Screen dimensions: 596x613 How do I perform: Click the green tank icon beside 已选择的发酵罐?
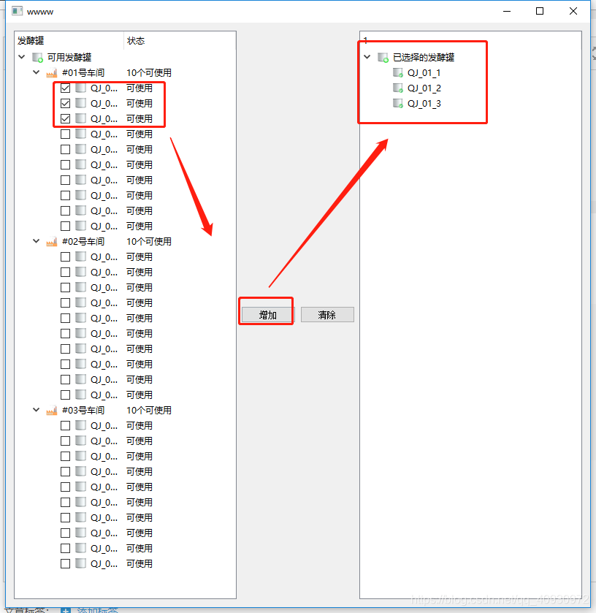[x=383, y=57]
